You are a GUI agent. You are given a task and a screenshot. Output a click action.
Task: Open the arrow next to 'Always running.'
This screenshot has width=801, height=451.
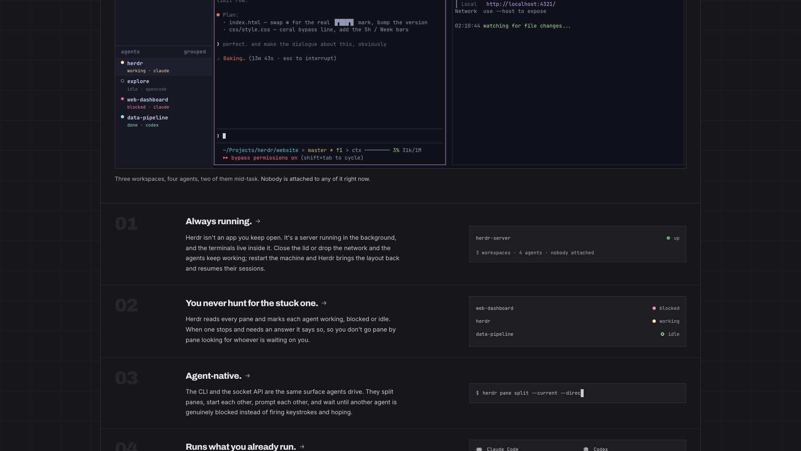(x=258, y=221)
